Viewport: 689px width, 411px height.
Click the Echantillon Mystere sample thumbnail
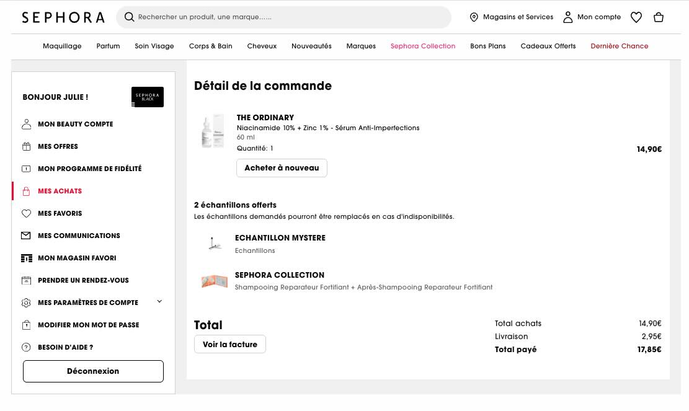(x=215, y=243)
